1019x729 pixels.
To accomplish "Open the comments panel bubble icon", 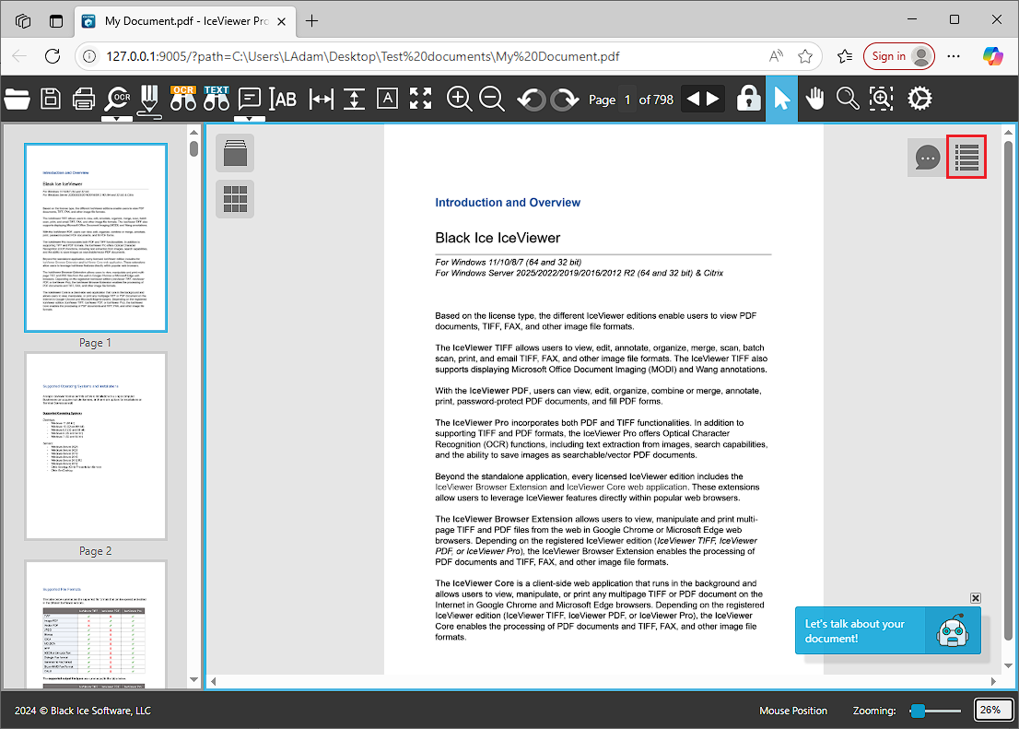I will (928, 158).
